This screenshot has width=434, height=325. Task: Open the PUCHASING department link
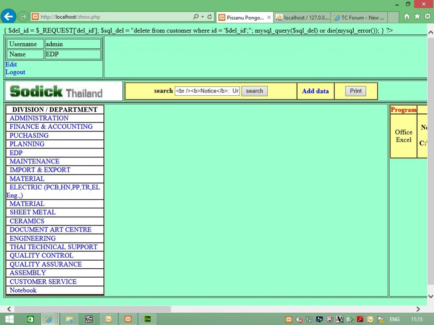click(29, 135)
